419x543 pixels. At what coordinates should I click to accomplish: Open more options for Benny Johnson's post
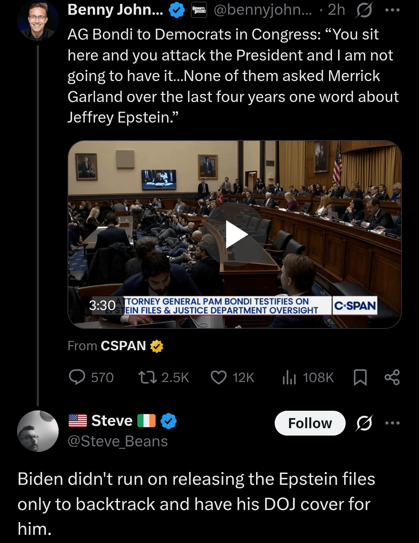tap(392, 10)
